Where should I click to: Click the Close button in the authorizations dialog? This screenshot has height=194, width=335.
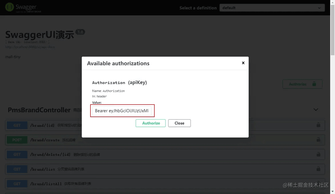coord(179,123)
